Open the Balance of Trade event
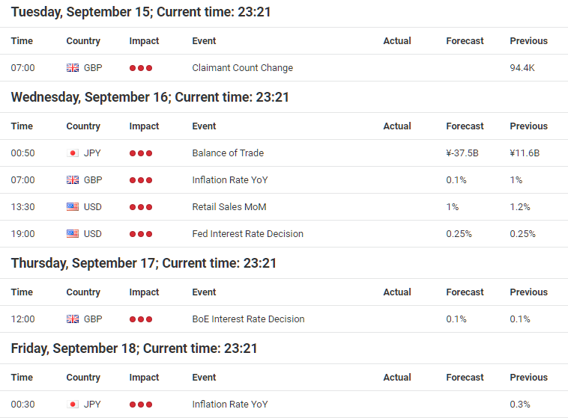The height and width of the screenshot is (418, 568). tap(228, 153)
